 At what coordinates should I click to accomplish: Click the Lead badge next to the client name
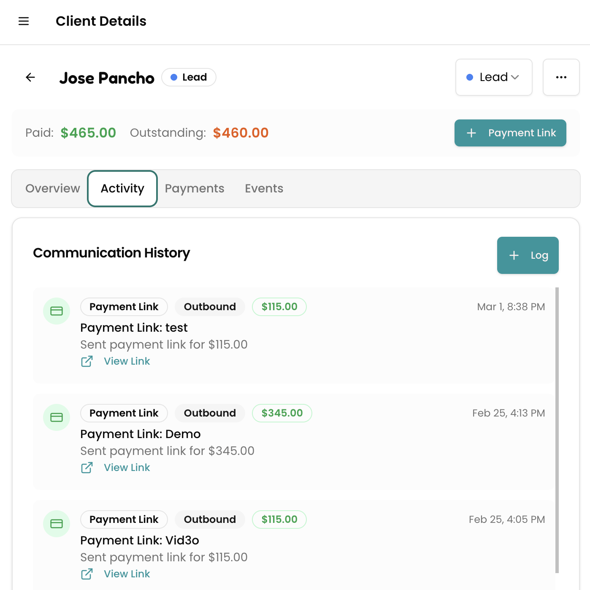[189, 77]
